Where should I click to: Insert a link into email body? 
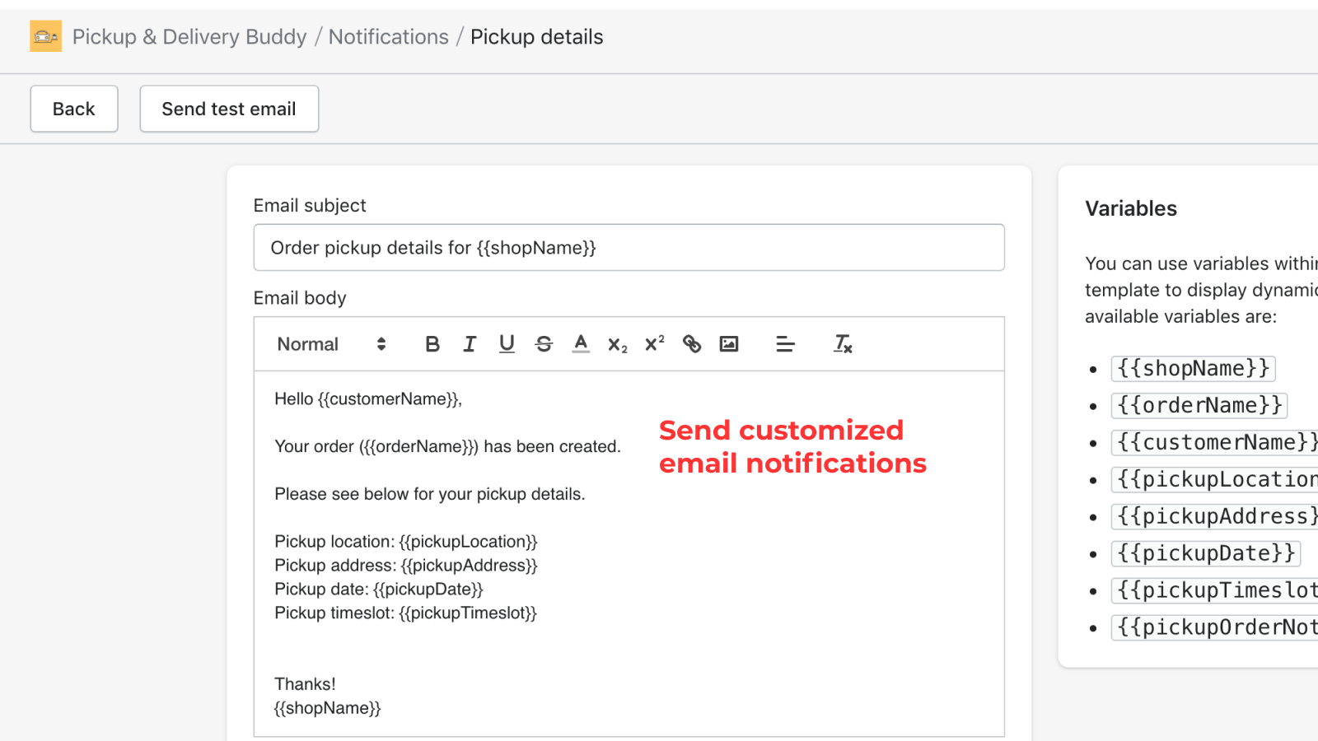(692, 344)
